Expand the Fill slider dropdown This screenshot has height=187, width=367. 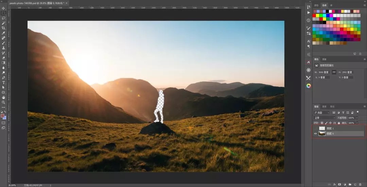click(x=357, y=123)
